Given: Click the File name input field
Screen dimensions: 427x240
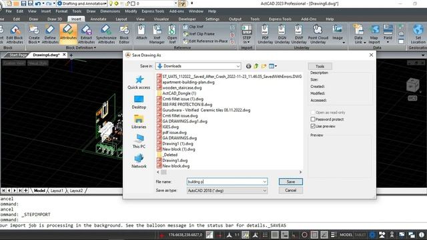Looking at the screenshot, I should [x=225, y=182].
